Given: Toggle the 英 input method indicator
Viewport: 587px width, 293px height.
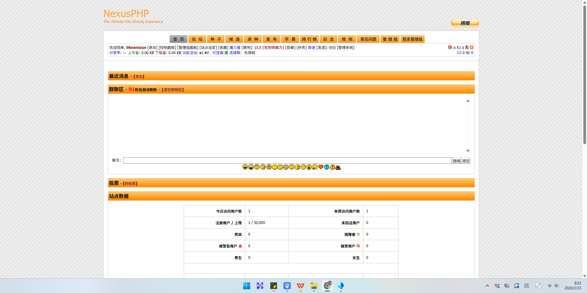Looking at the screenshot, I should pos(526,286).
